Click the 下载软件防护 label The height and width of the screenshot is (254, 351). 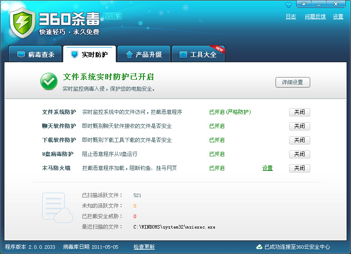(x=59, y=140)
